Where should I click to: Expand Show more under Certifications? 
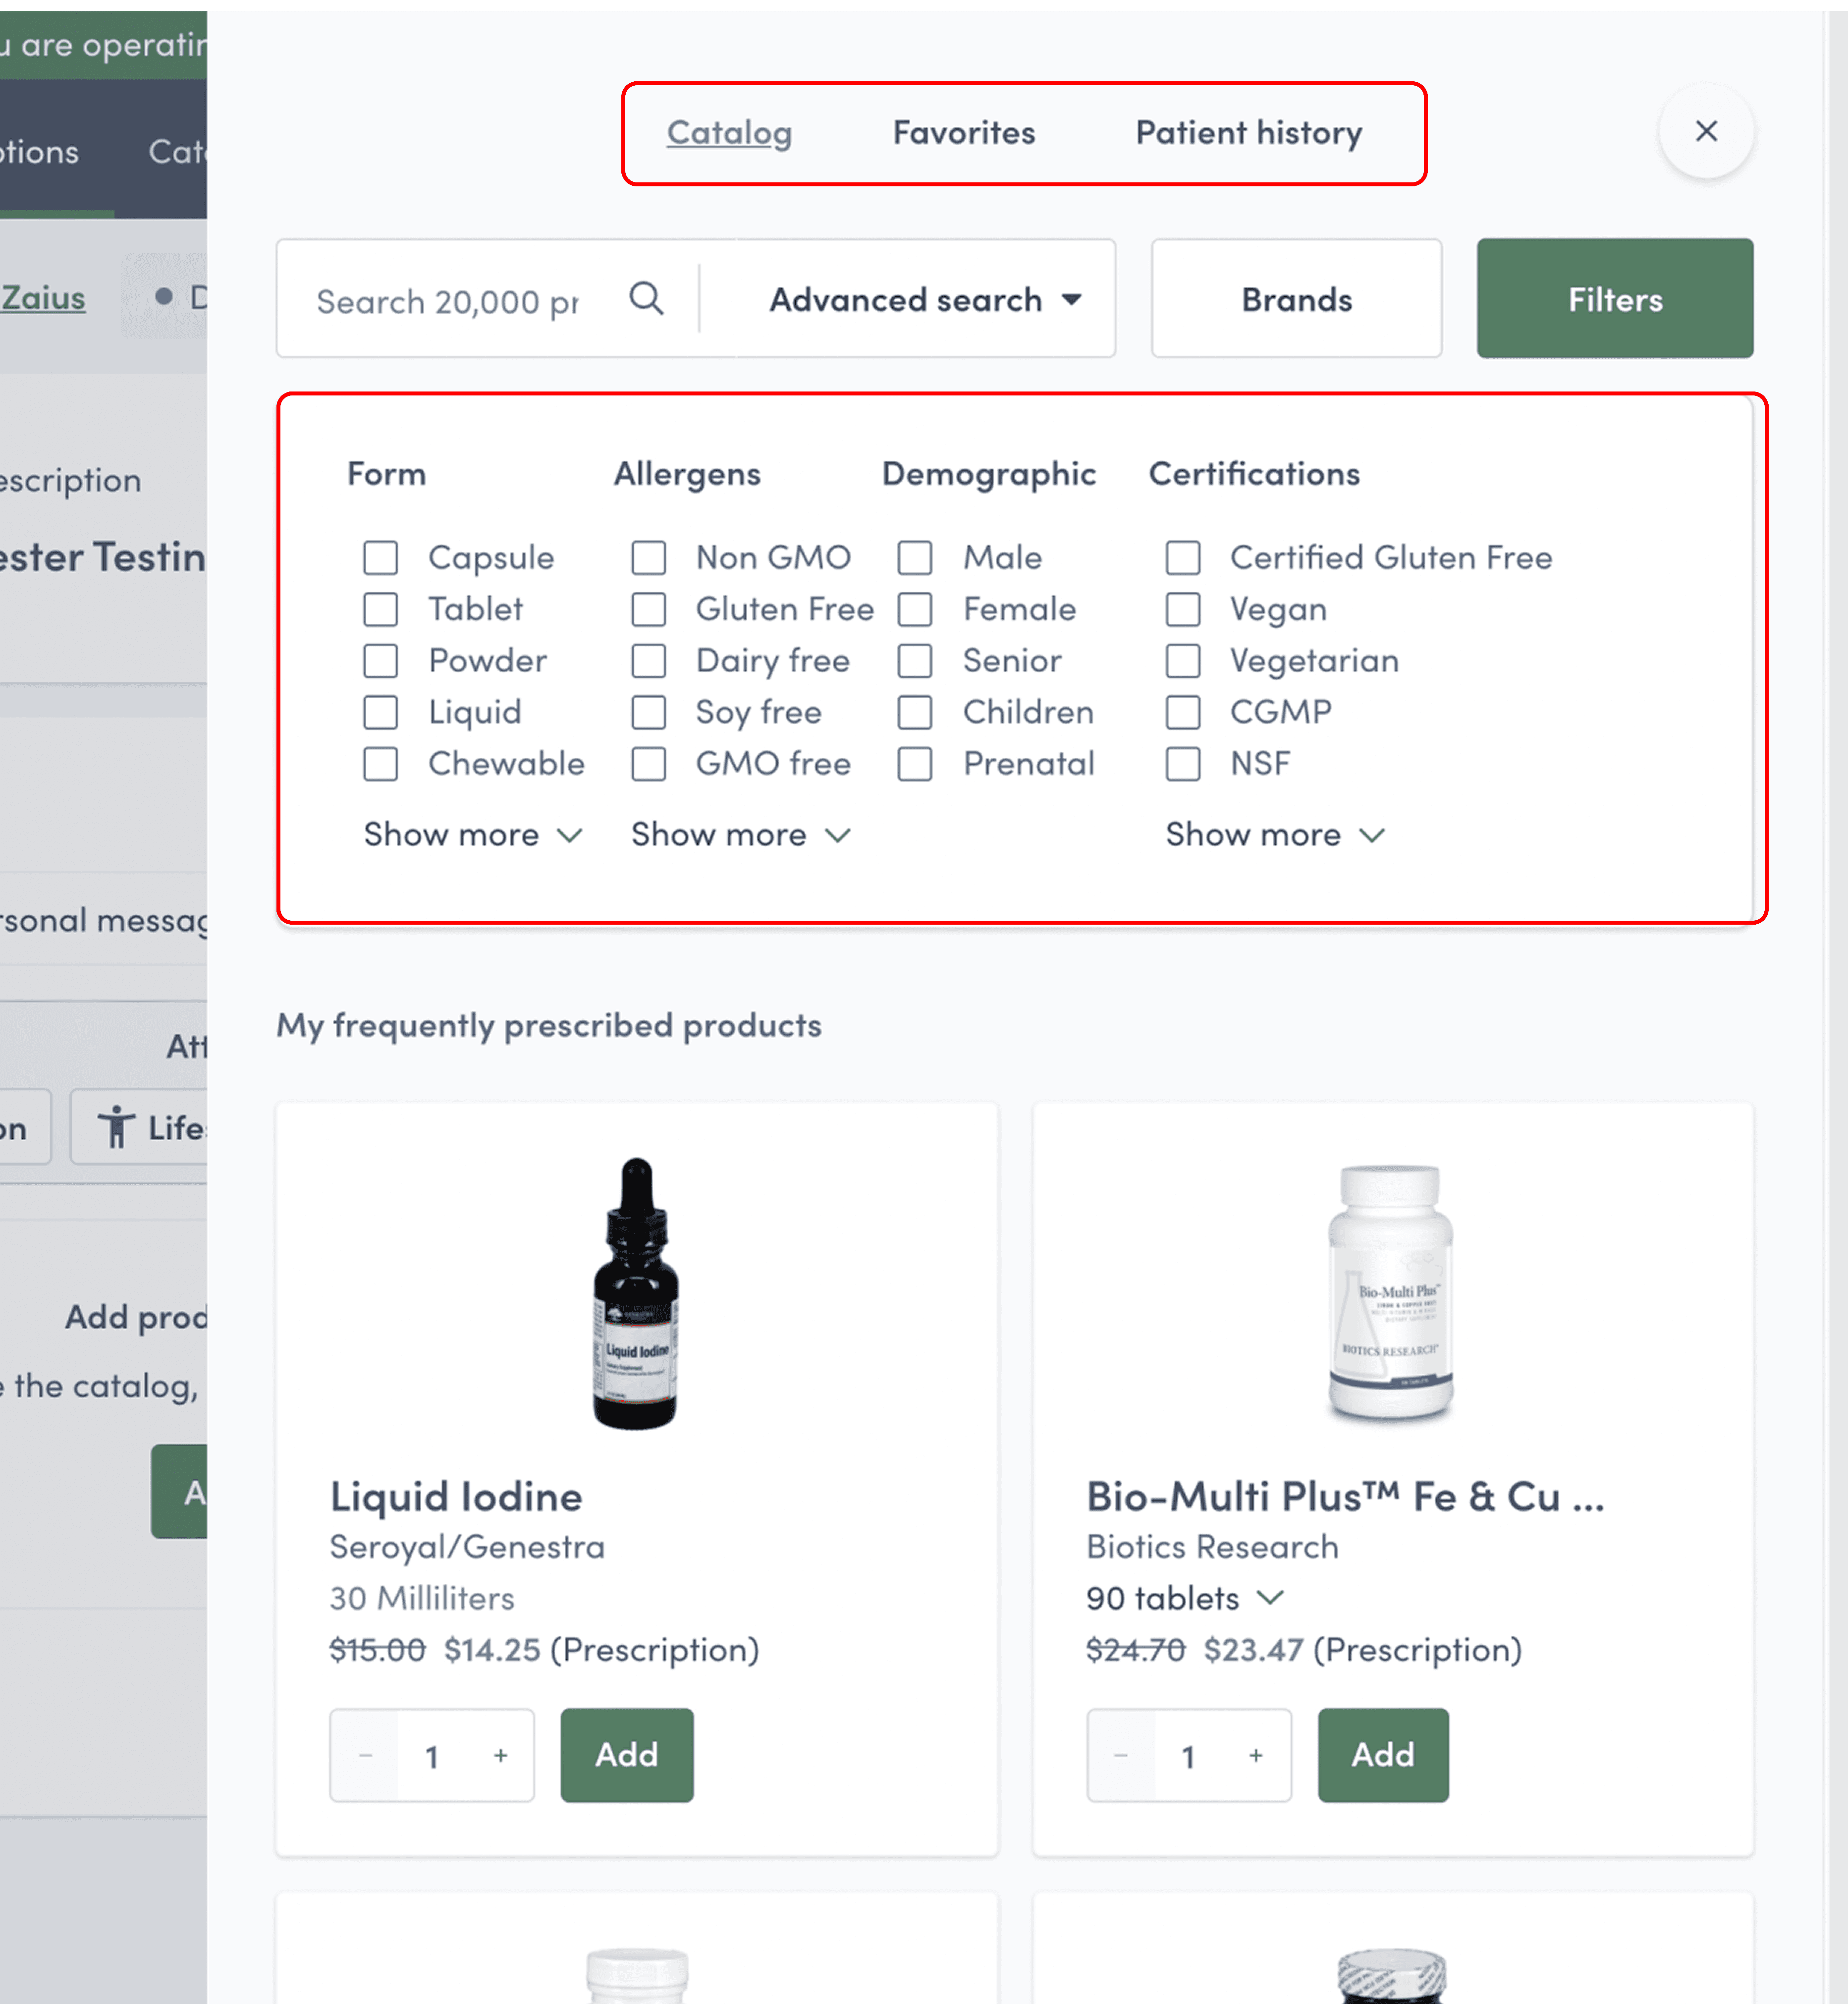[x=1274, y=834]
